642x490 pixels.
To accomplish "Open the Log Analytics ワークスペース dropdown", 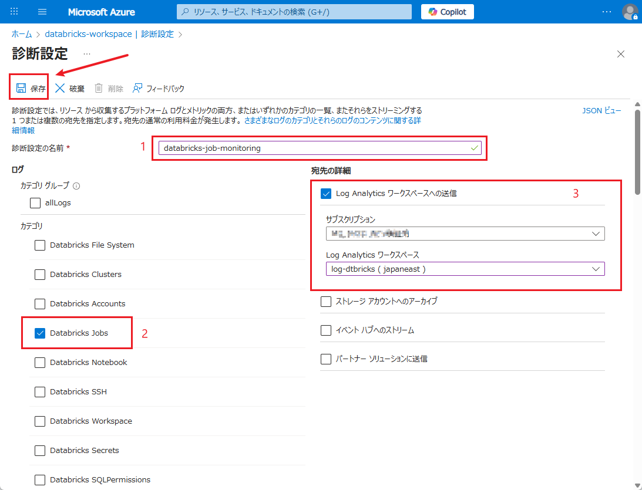I will (465, 269).
